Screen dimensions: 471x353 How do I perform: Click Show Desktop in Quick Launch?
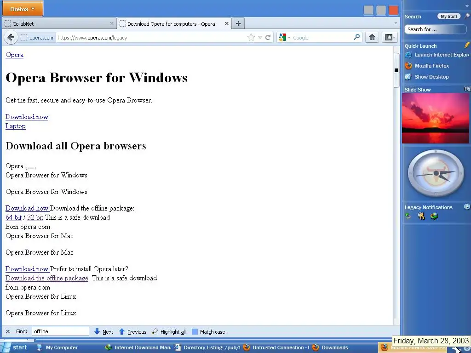427,77
